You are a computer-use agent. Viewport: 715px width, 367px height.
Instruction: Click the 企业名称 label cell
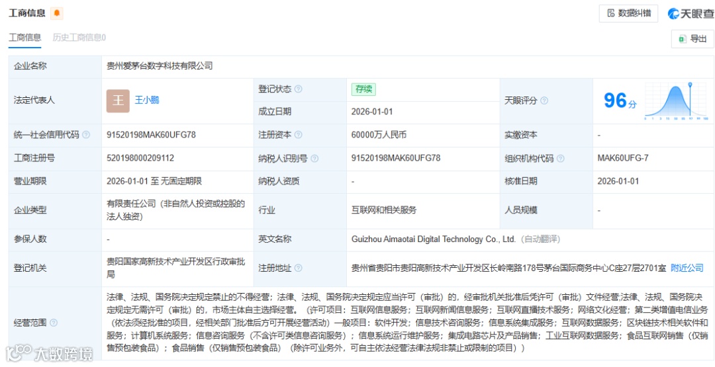pyautogui.click(x=55, y=66)
